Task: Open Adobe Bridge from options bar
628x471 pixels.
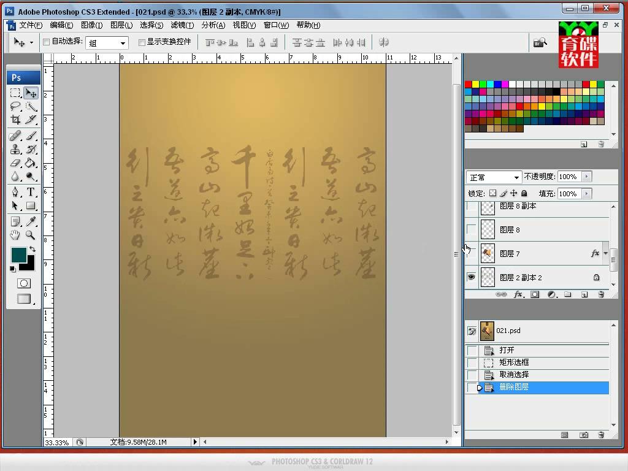Action: 540,42
